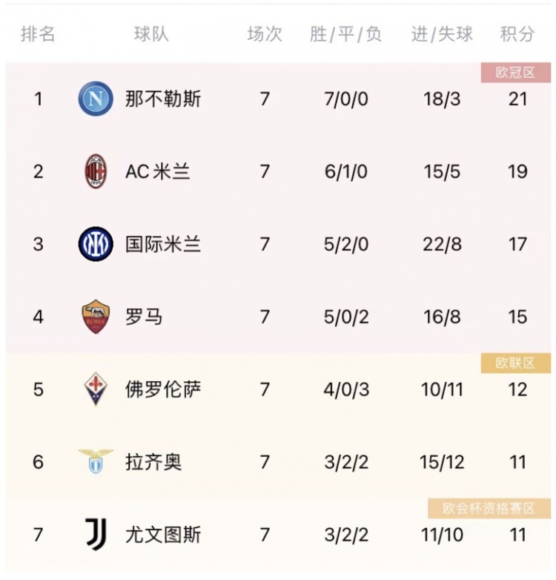
Task: Click the 场次 column header
Action: tap(265, 34)
